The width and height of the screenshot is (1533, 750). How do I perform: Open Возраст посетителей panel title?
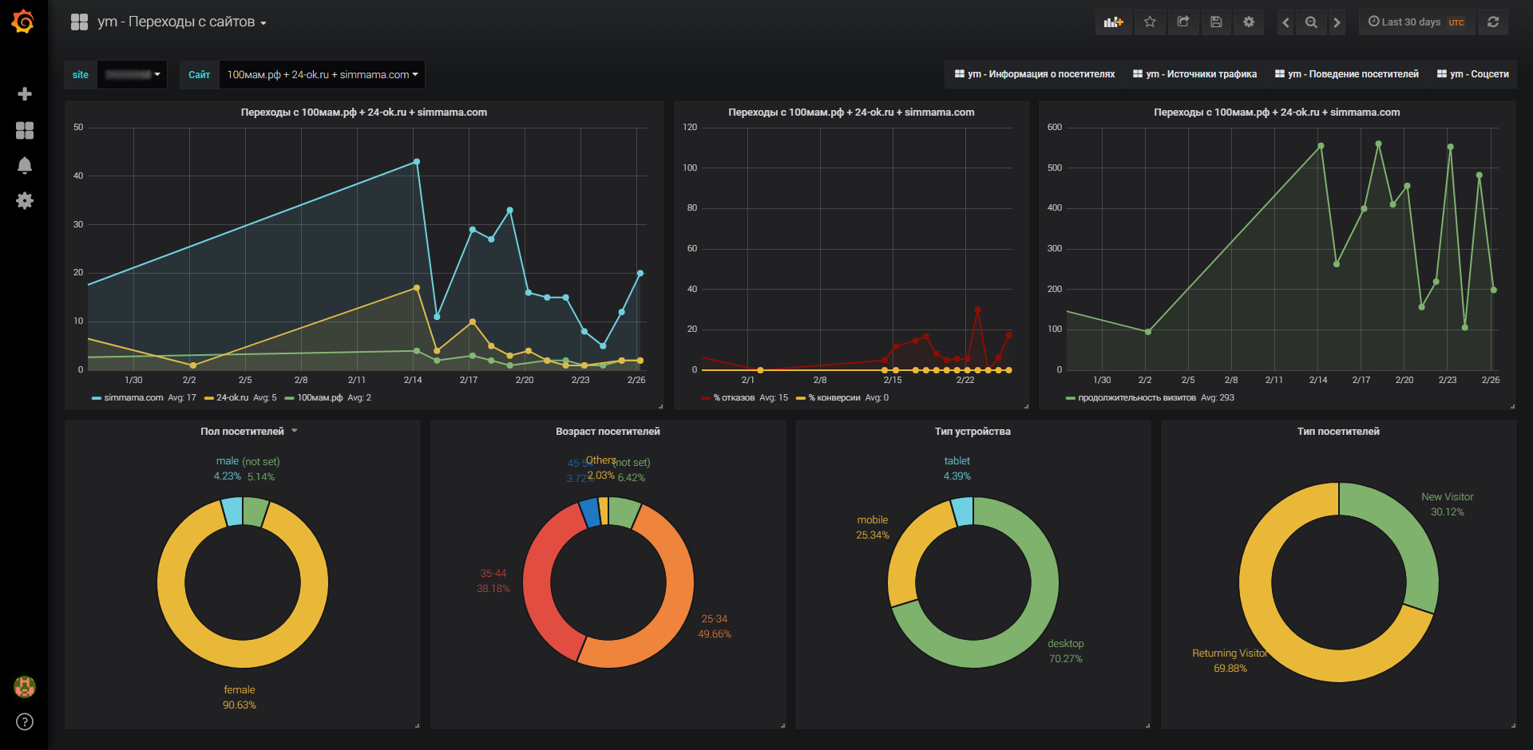coord(608,432)
